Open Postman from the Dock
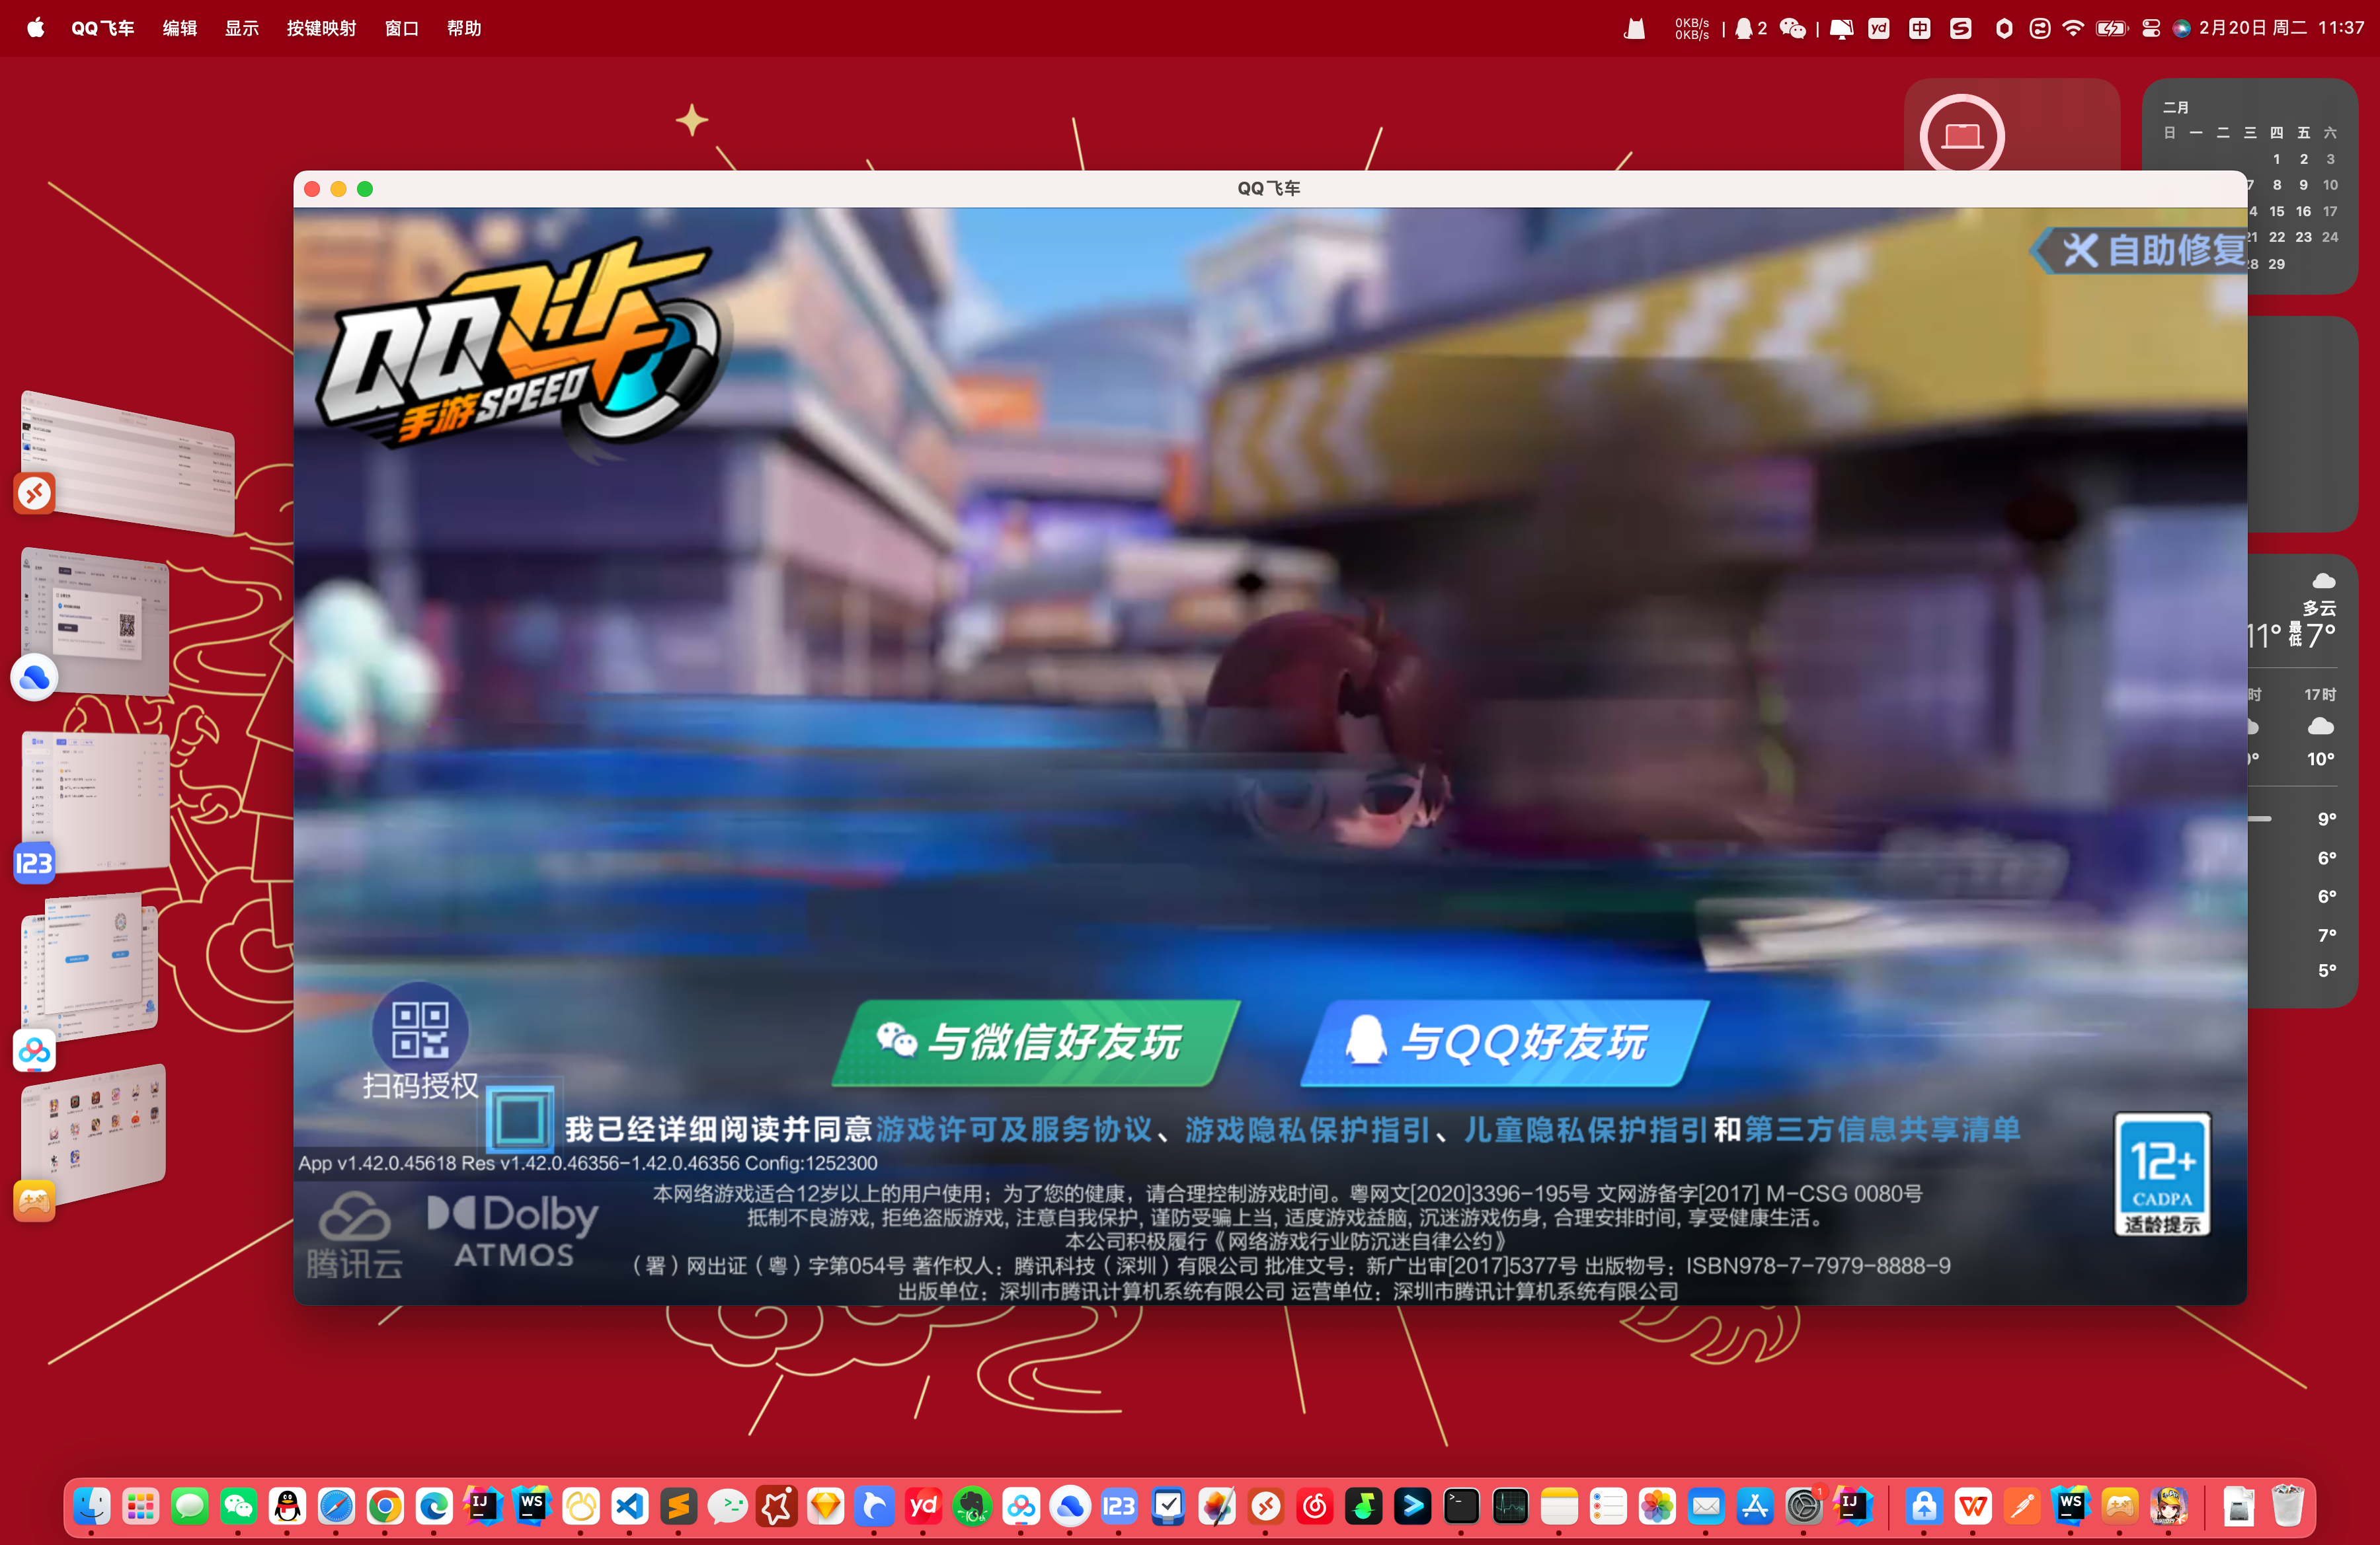 pyautogui.click(x=2022, y=1506)
